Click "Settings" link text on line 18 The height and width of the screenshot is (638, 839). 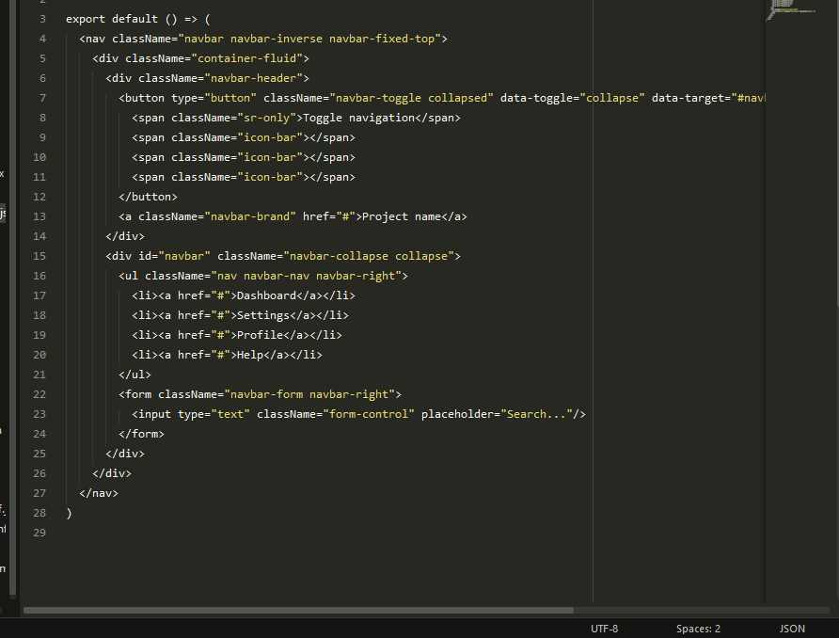[x=263, y=315]
